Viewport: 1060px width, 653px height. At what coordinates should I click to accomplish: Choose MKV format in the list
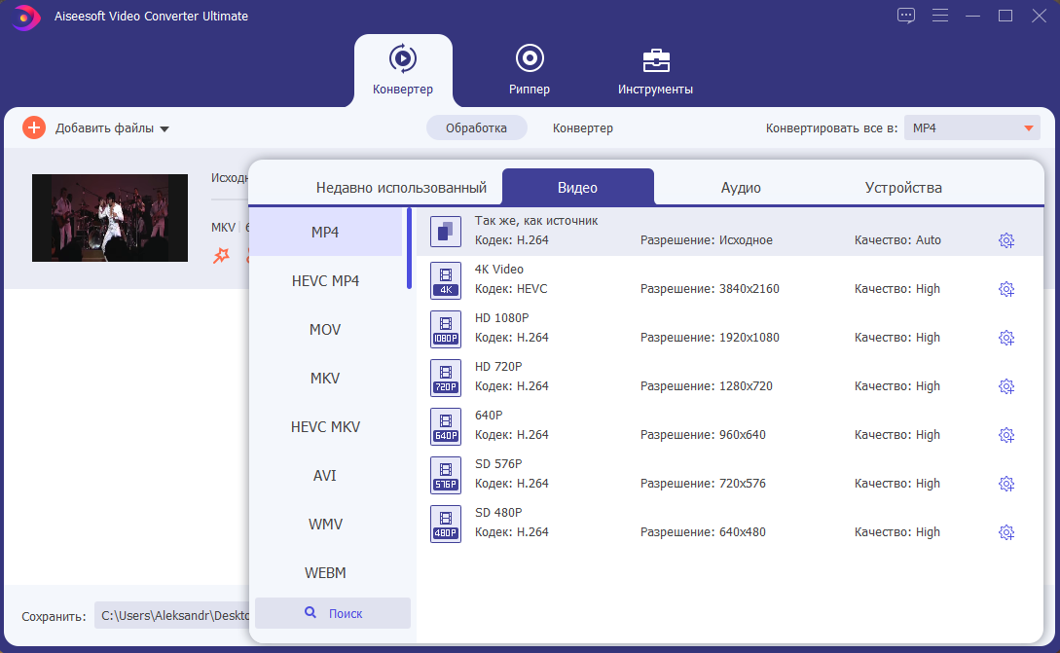325,378
